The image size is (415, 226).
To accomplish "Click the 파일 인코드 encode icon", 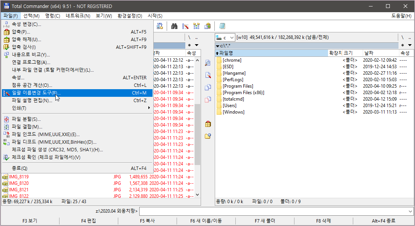I will point(6,135).
